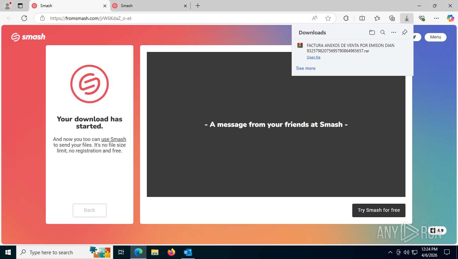Image resolution: width=458 pixels, height=259 pixels.
Task: Open the Collections icon
Action: [392, 18]
